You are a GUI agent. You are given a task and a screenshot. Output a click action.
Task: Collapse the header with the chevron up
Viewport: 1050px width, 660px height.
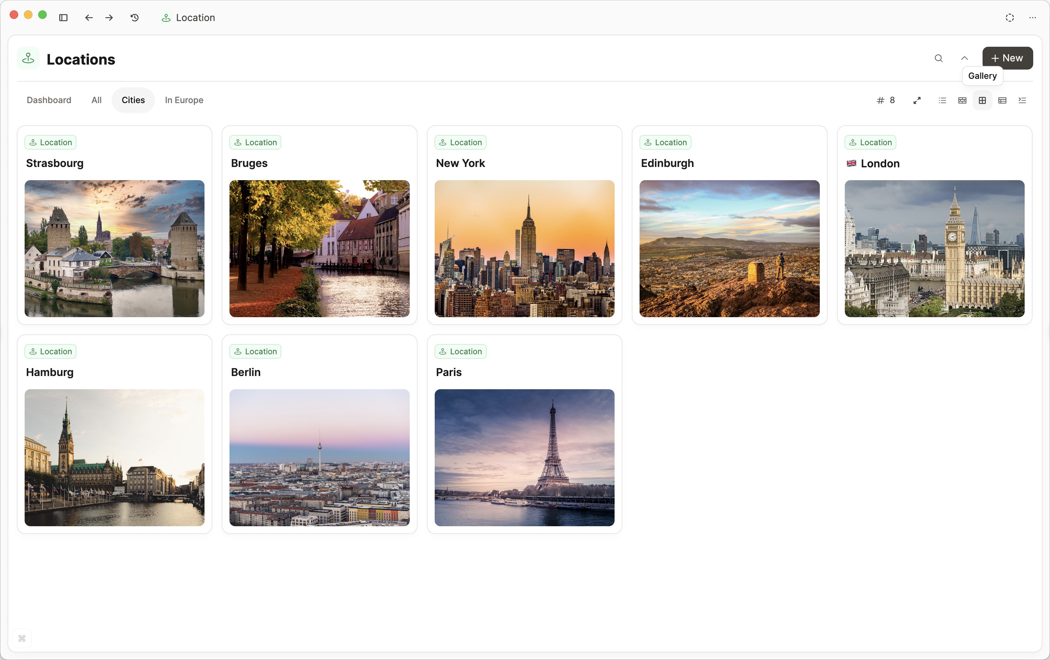pyautogui.click(x=964, y=59)
